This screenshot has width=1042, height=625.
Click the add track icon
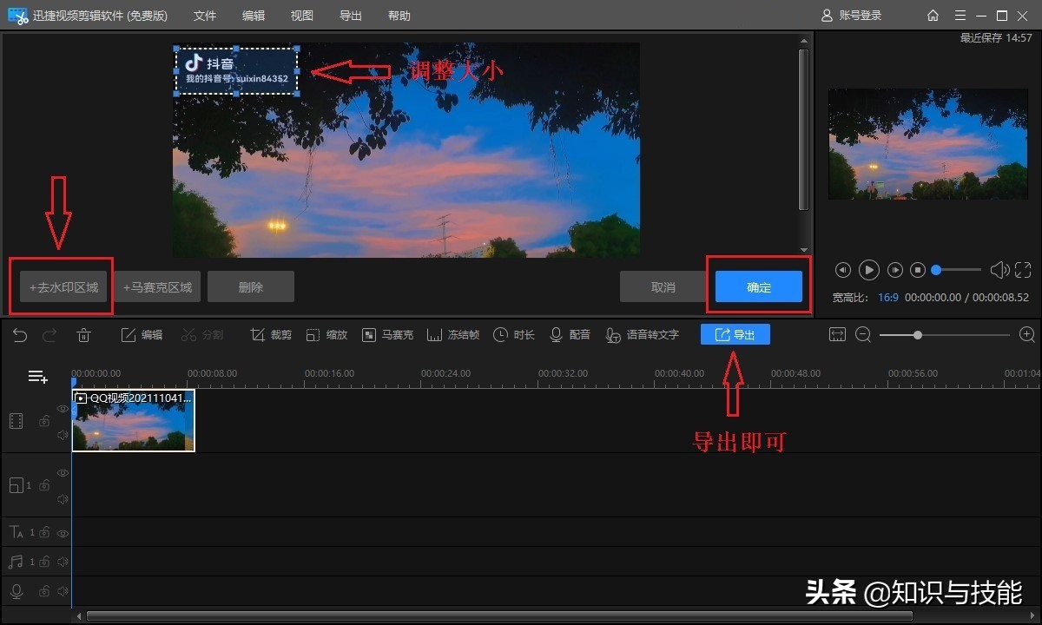tap(37, 377)
